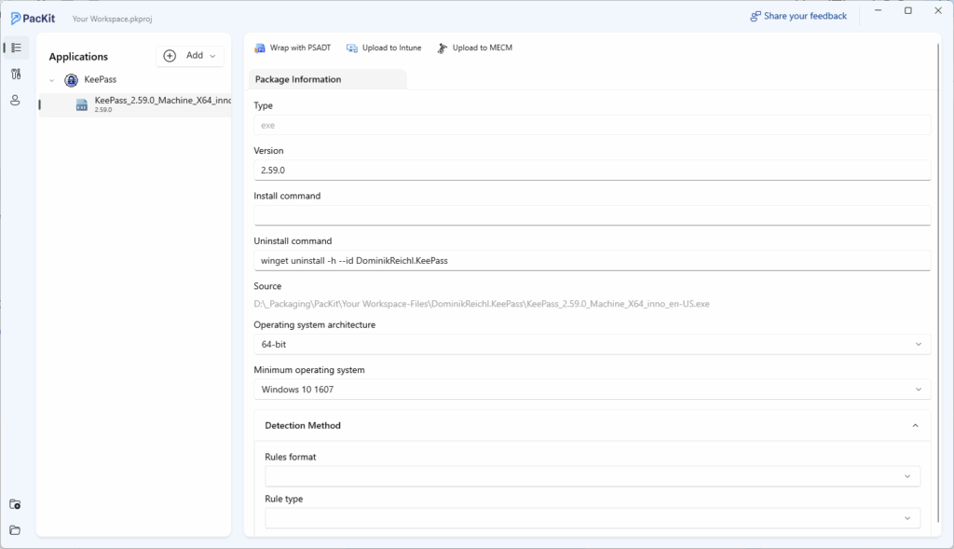This screenshot has width=954, height=549.
Task: Open the tools icon in left sidebar
Action: [x=16, y=74]
